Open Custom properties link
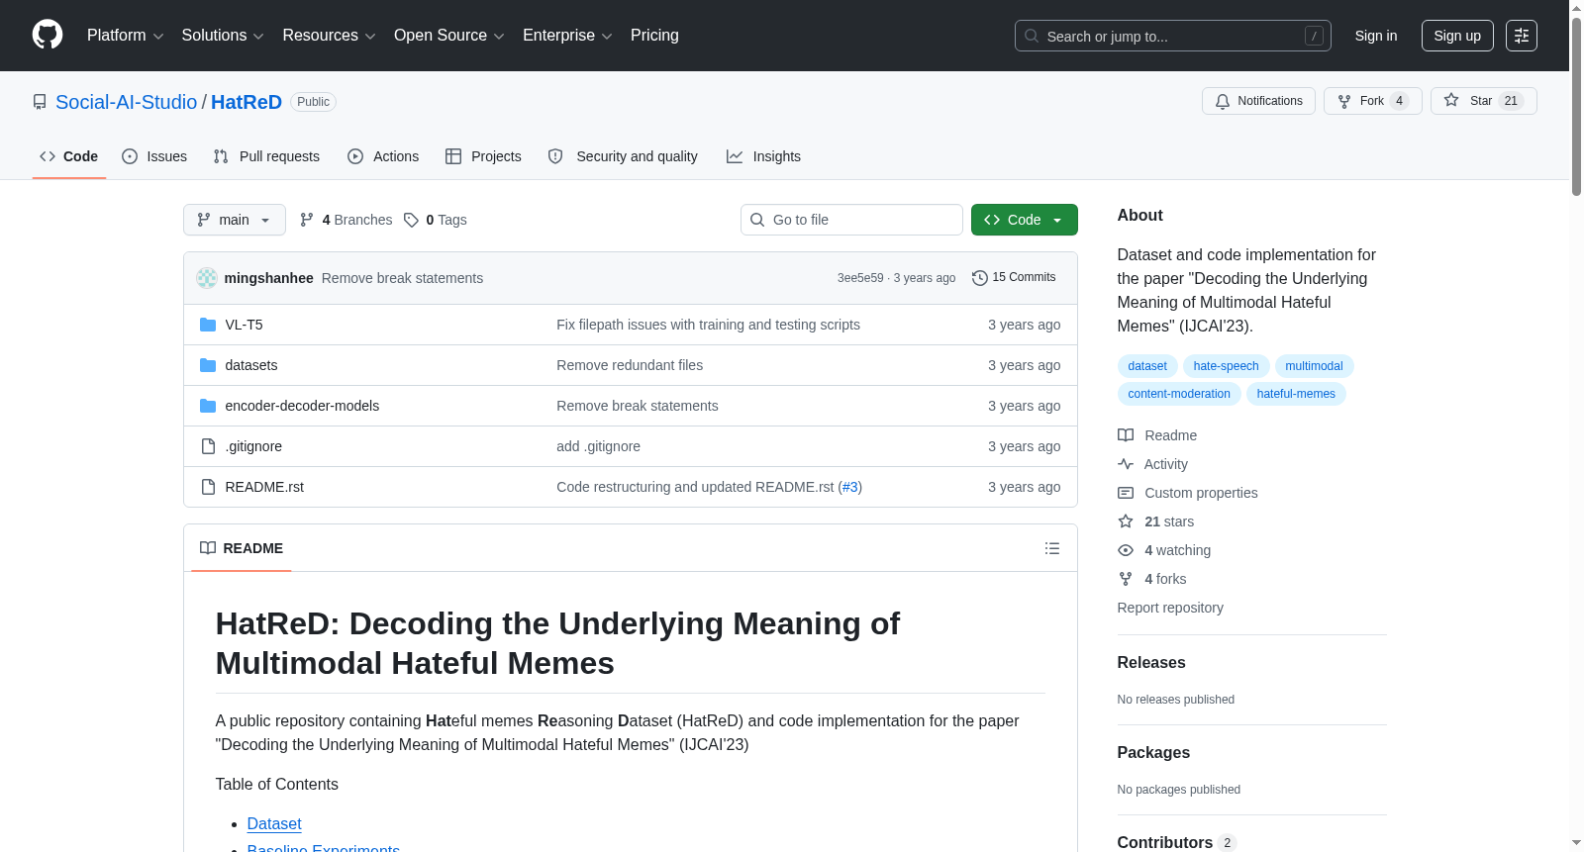The image size is (1584, 852). tap(1188, 493)
